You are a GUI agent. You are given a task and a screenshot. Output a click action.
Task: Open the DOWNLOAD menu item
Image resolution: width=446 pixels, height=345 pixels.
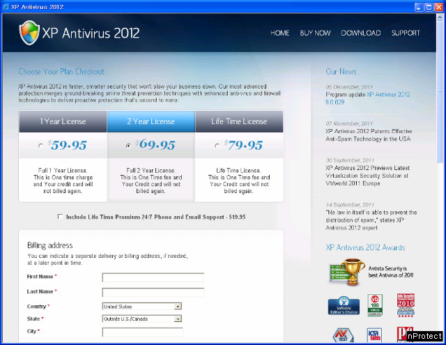[x=361, y=33]
